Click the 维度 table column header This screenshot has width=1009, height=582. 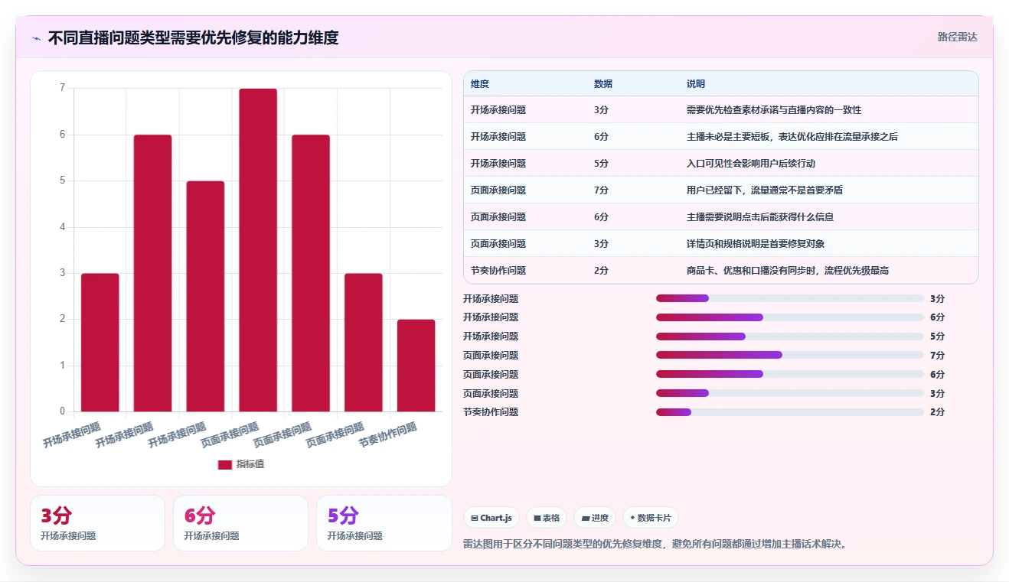coord(480,83)
